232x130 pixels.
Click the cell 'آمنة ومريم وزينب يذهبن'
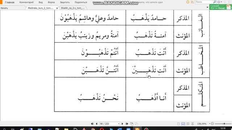click(90, 34)
